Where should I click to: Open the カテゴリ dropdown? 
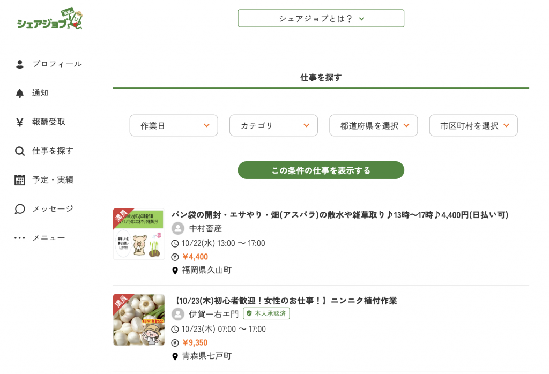[x=273, y=125]
